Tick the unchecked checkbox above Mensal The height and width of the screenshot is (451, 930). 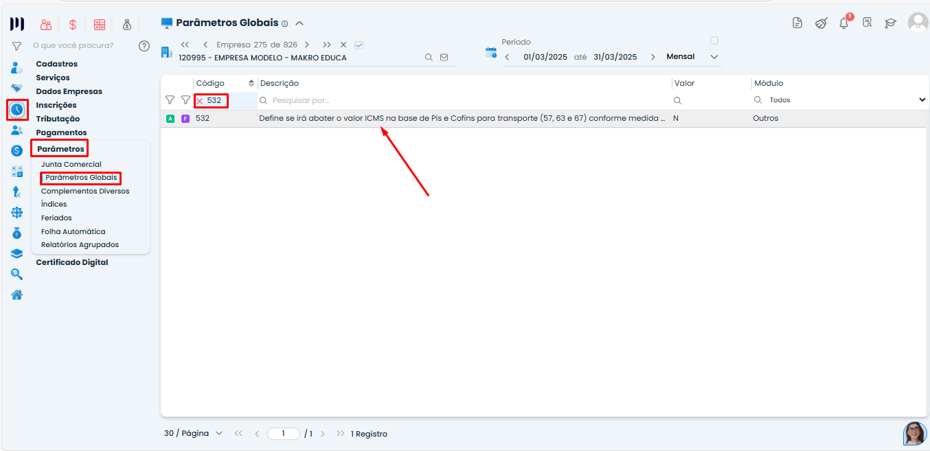point(714,41)
